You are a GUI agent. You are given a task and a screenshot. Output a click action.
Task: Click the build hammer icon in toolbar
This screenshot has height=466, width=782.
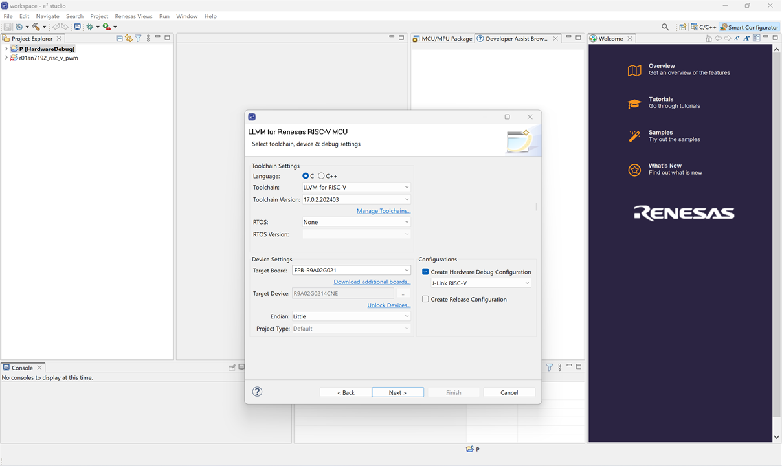tap(36, 27)
